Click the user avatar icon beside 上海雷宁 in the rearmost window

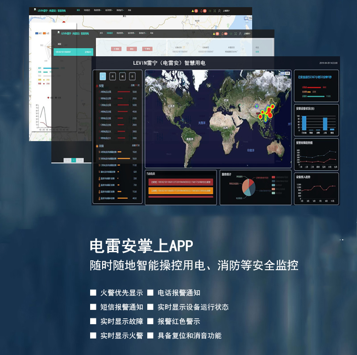220,11
